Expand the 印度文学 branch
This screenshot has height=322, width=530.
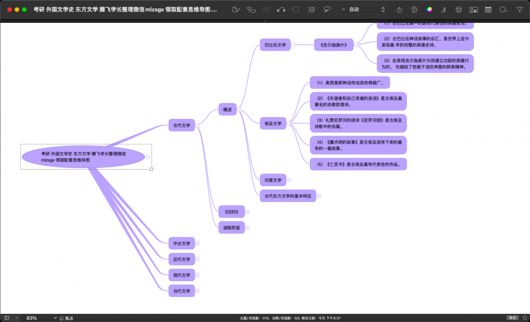point(289,180)
